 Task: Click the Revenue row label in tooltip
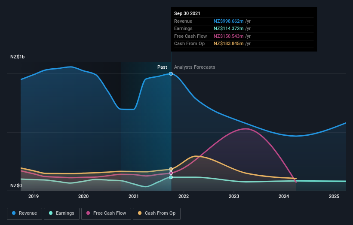[183, 21]
